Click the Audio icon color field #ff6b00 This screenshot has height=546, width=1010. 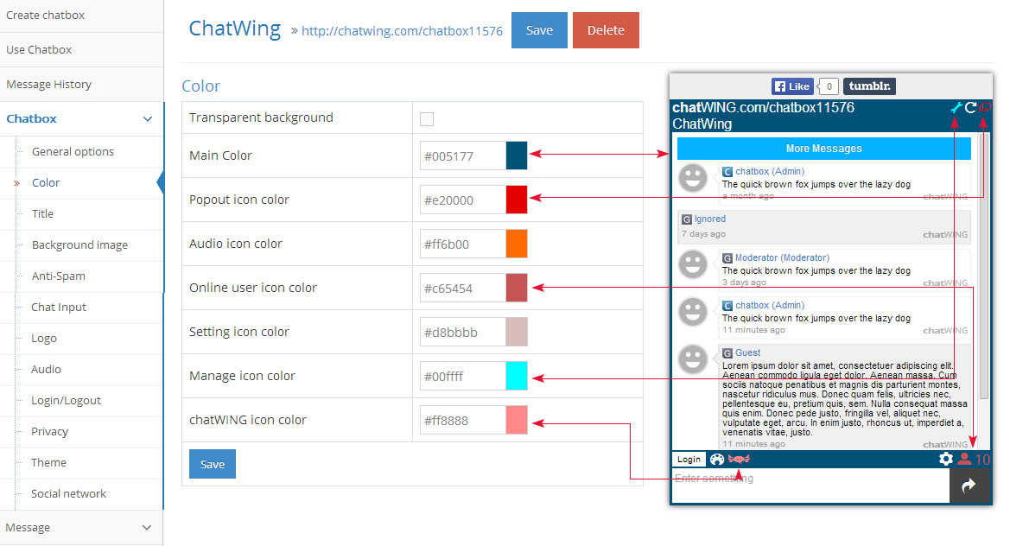click(462, 244)
